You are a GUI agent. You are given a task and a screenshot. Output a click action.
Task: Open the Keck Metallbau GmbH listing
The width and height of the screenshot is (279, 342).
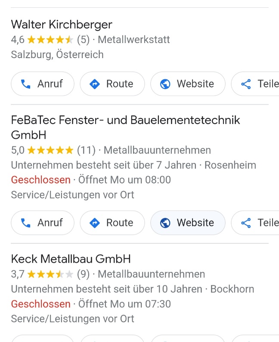coord(71,259)
